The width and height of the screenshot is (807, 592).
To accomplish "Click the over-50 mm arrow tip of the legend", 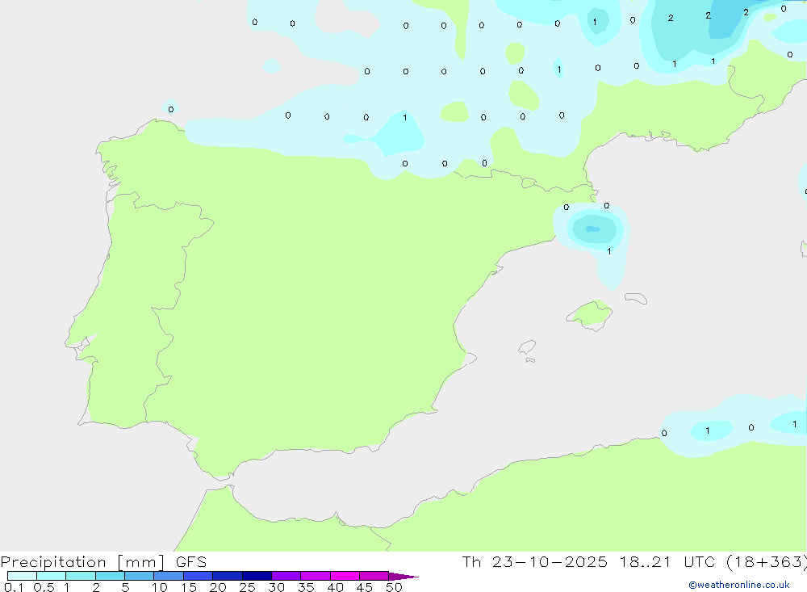I will (404, 577).
